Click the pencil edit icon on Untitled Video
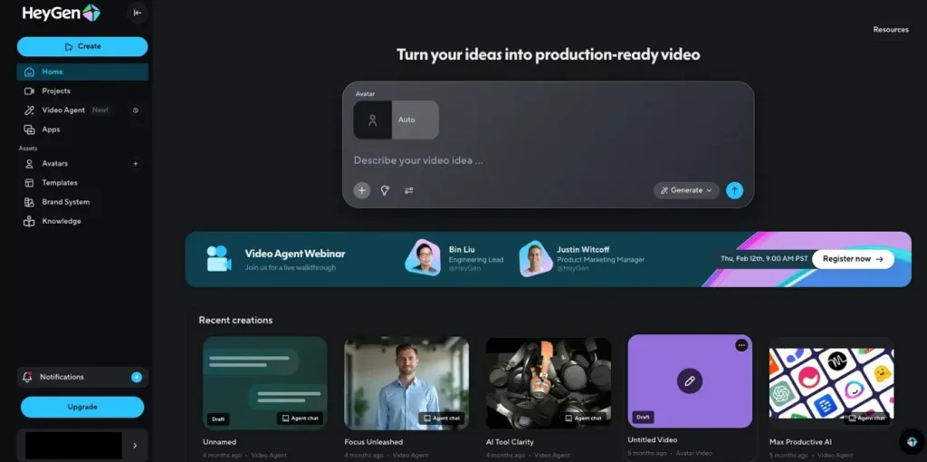Image resolution: width=927 pixels, height=462 pixels. tap(689, 380)
